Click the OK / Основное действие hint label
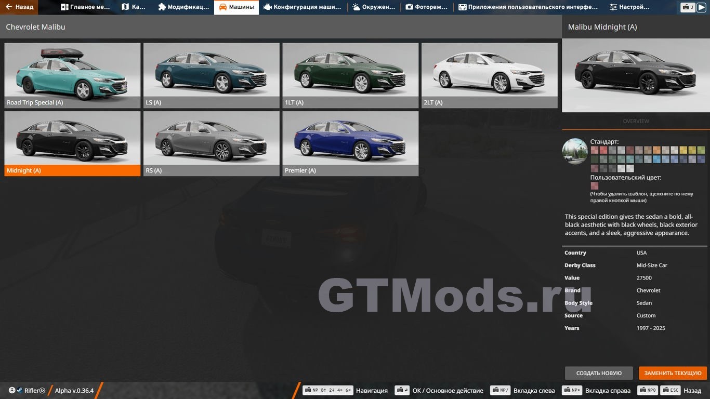This screenshot has width=710, height=399. click(x=448, y=391)
